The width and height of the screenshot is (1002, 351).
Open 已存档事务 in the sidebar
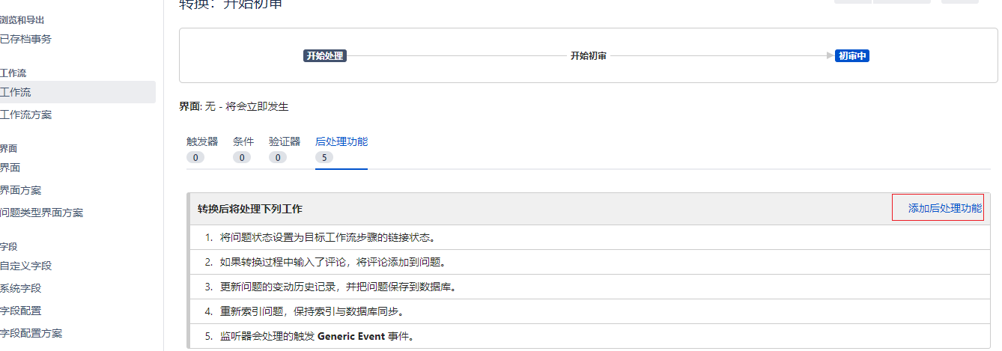tap(25, 39)
